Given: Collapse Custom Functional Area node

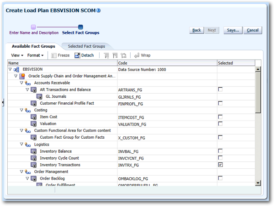Looking at the screenshot, I should [x=21, y=131].
